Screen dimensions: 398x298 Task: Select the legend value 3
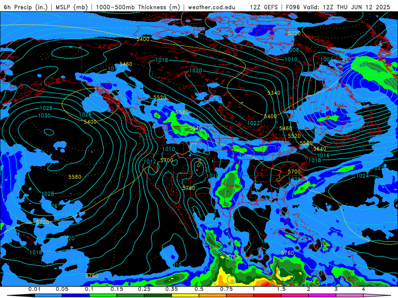click(x=336, y=289)
